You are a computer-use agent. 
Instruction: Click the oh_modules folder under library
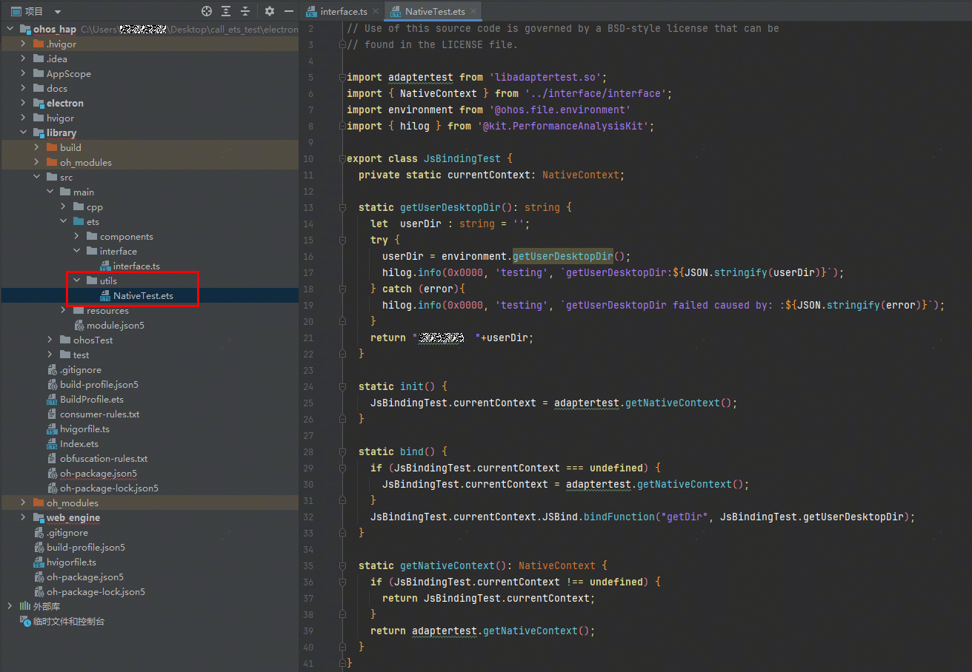click(x=86, y=163)
